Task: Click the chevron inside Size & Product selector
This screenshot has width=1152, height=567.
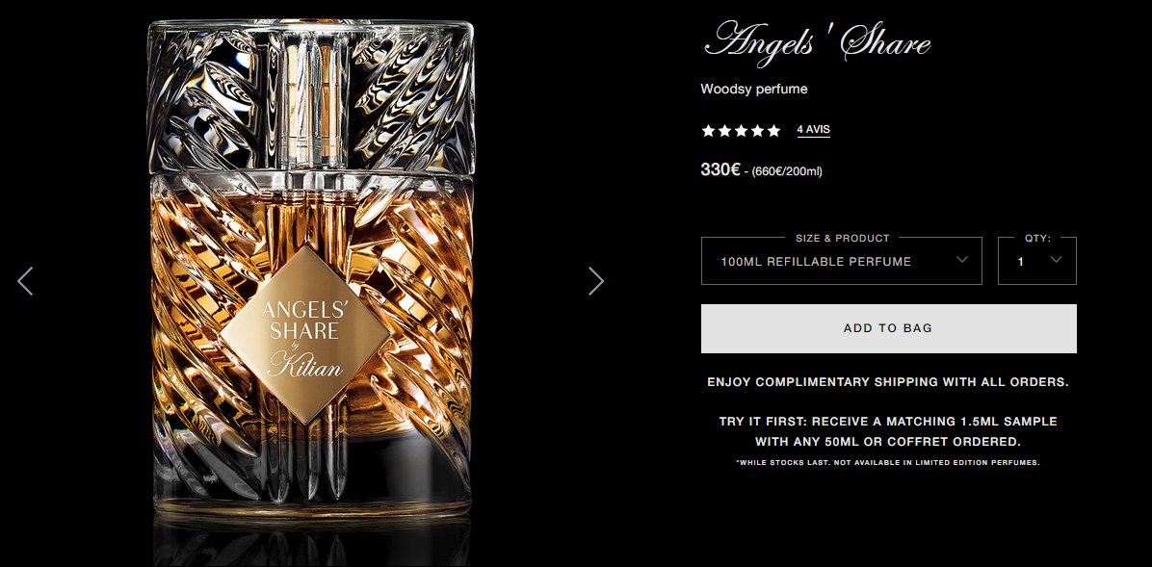Action: (962, 259)
